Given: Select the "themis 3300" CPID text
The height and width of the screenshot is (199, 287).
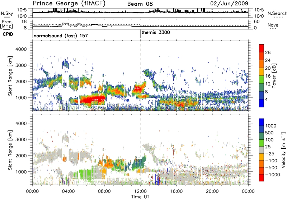Looking at the screenshot, I should click(156, 32).
